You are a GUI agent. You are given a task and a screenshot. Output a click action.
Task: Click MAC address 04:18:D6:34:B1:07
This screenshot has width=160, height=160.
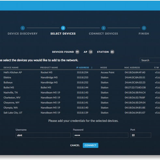[135, 113]
